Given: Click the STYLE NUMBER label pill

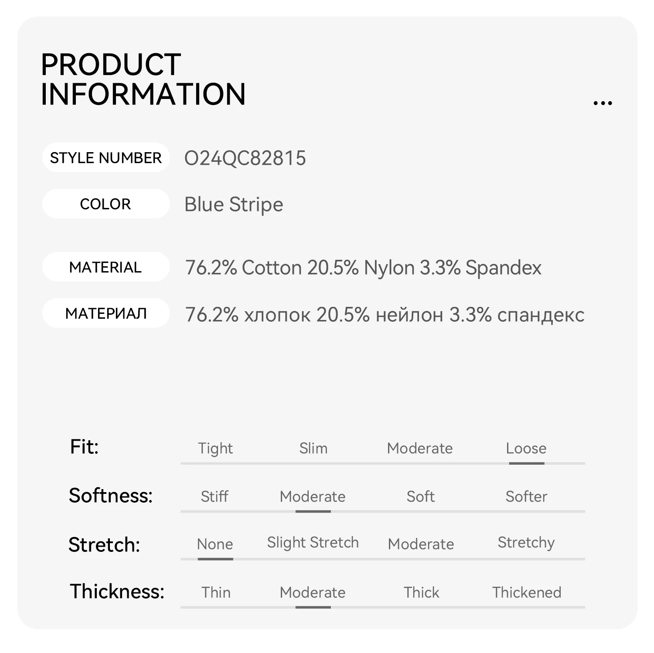Looking at the screenshot, I should coord(106,157).
